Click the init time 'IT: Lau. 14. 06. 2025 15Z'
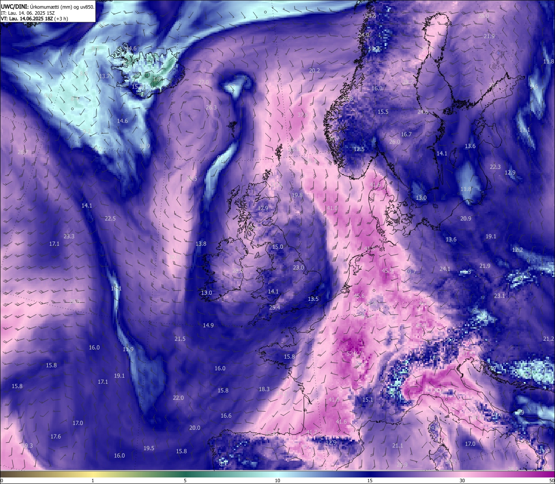This screenshot has height=484, width=555. tap(28, 13)
